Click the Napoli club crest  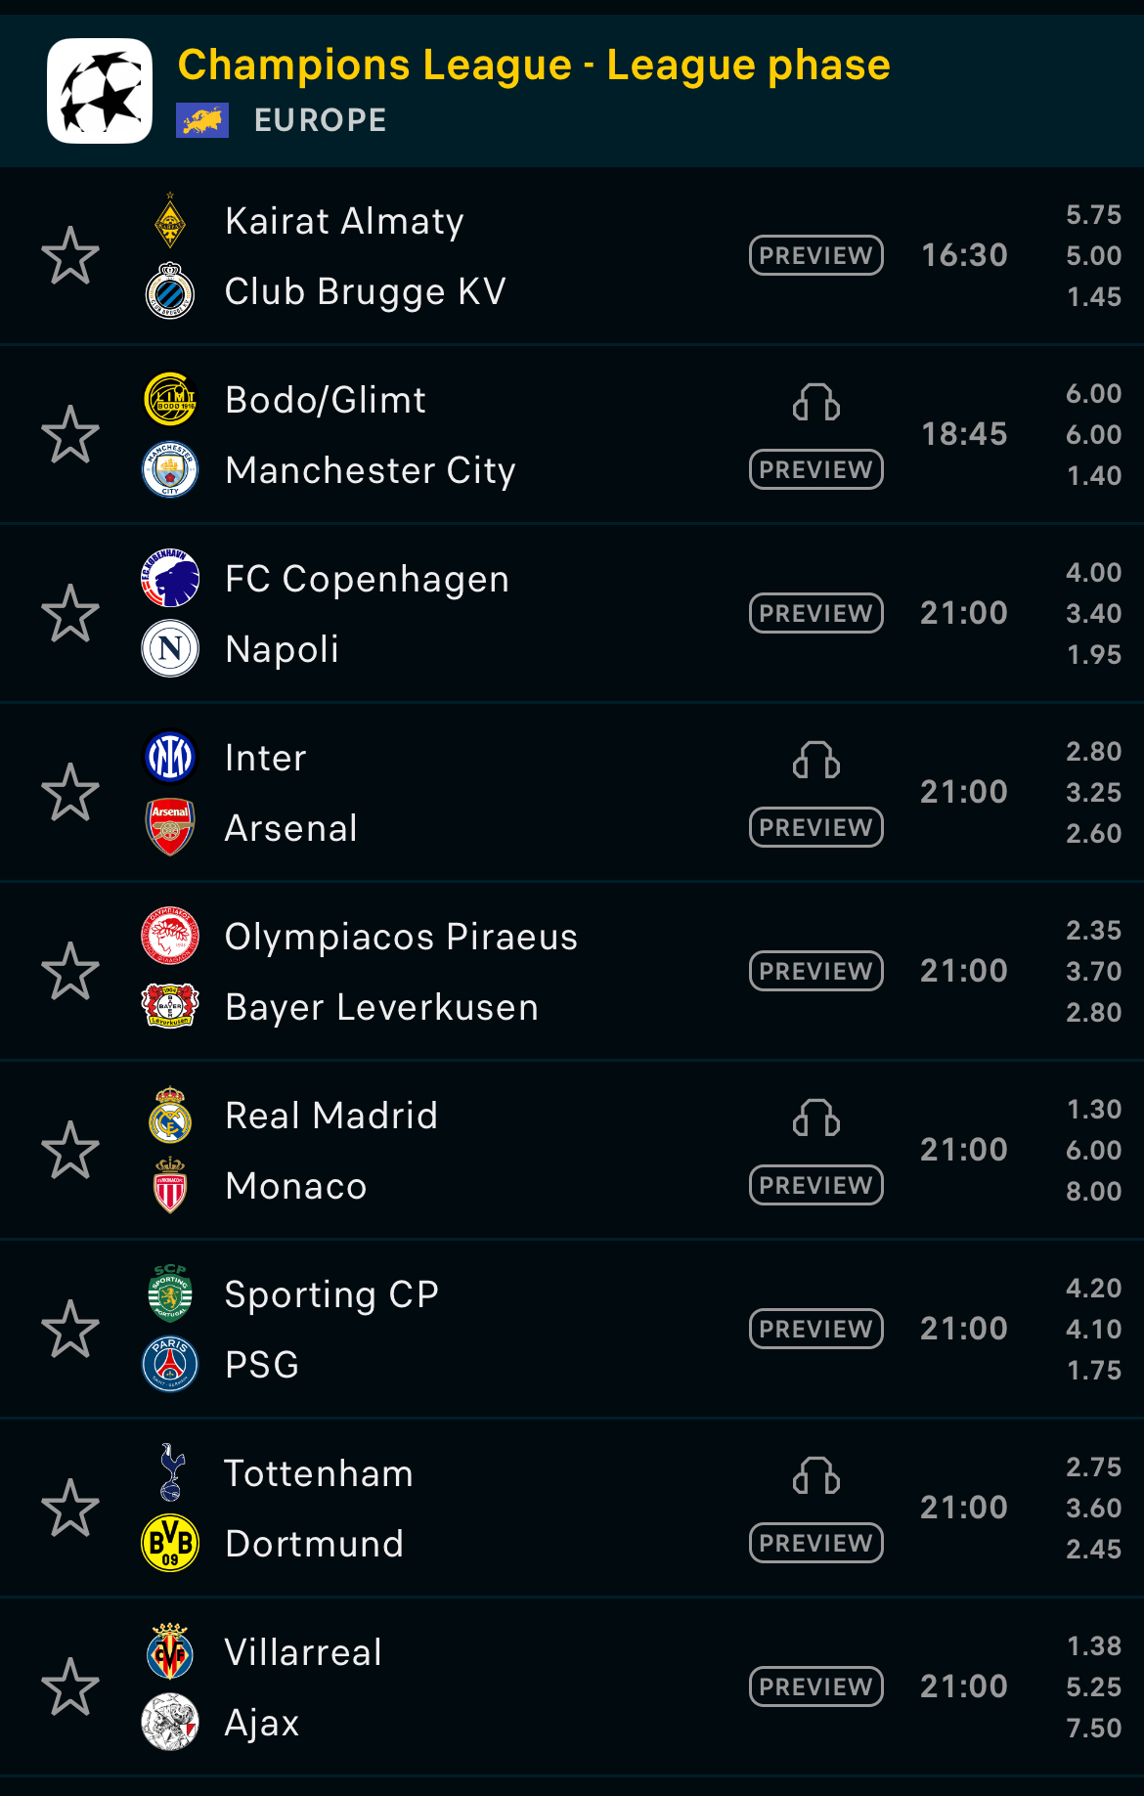170,649
